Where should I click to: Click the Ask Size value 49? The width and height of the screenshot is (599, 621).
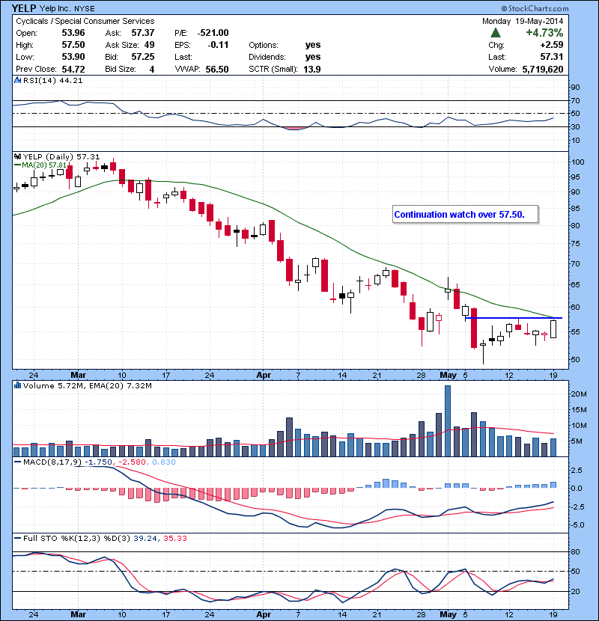click(x=150, y=45)
